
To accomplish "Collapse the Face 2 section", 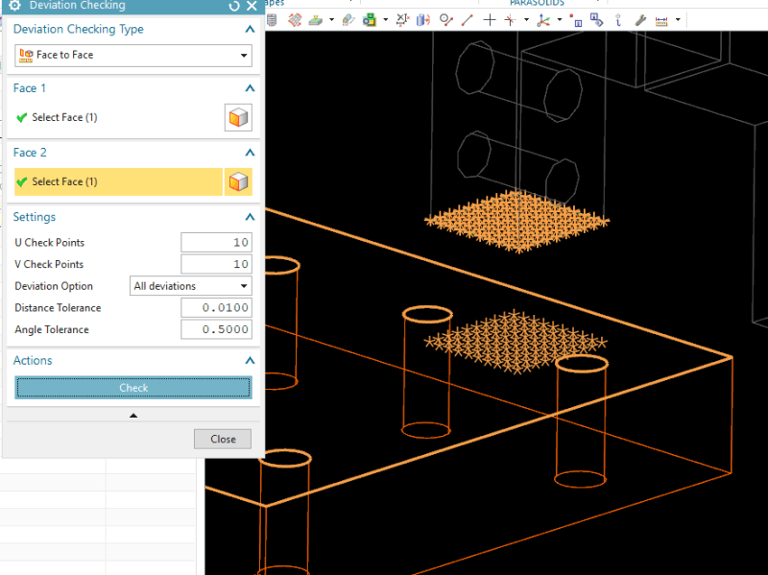I will click(x=250, y=153).
